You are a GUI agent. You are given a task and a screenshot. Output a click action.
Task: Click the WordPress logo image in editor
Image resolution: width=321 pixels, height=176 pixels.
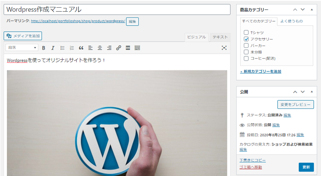click(x=117, y=123)
